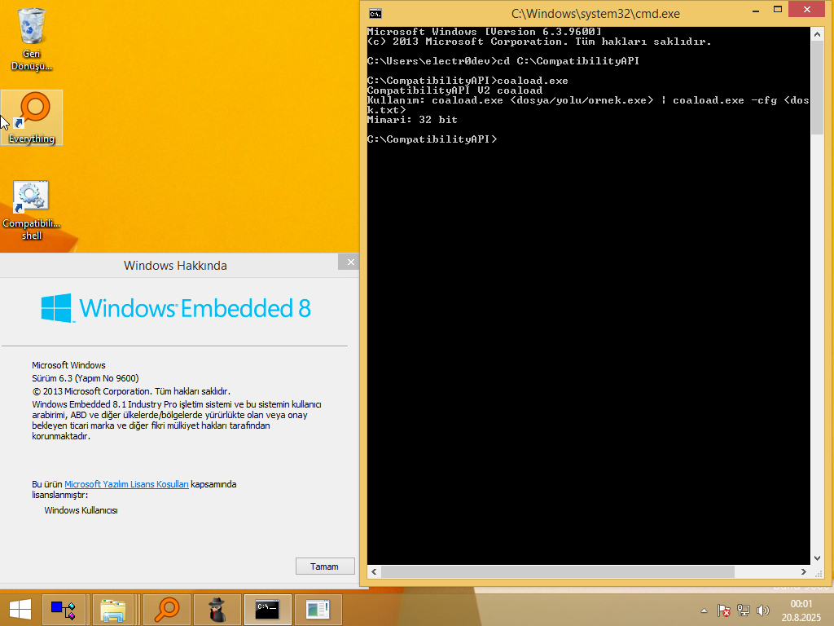Show hidden tray icons arrow
Image resolution: width=834 pixels, height=626 pixels.
705,611
